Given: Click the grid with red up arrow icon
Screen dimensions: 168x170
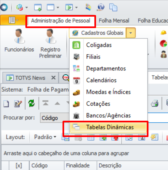Looking at the screenshot, I should 115,137.
